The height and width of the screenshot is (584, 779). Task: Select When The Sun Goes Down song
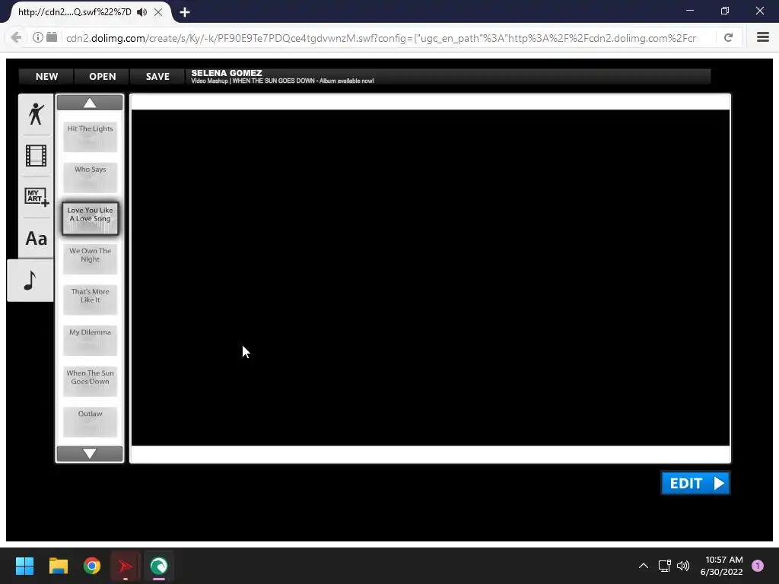tap(90, 381)
